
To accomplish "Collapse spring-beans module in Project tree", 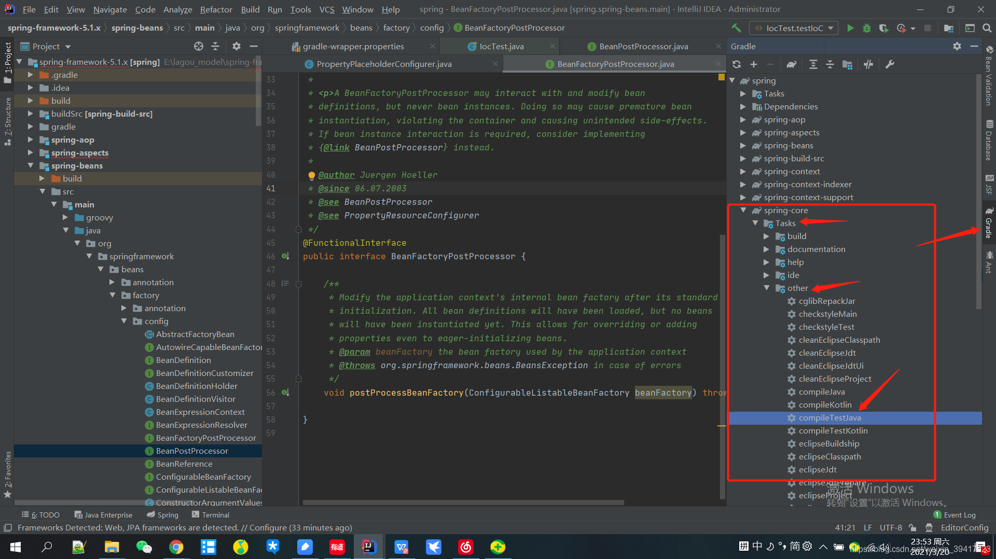I will (30, 165).
